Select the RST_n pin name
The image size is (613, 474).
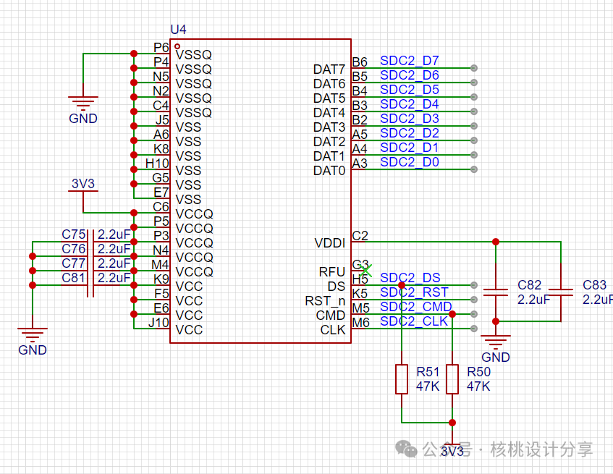(x=325, y=301)
